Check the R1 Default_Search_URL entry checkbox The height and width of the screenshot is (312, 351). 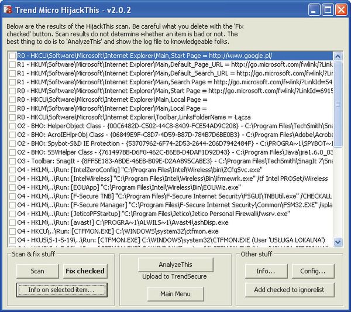13,73
